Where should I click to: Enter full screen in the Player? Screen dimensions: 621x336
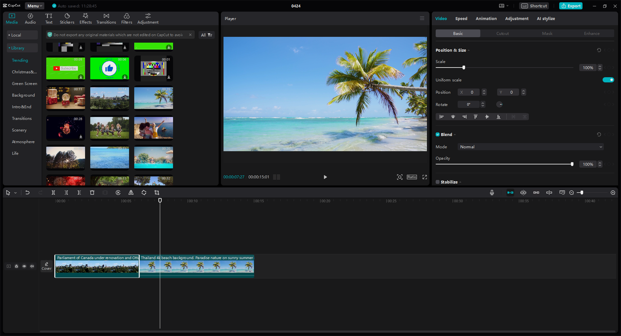click(424, 177)
